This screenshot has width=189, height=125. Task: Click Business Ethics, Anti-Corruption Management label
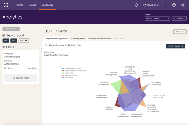point(153,108)
